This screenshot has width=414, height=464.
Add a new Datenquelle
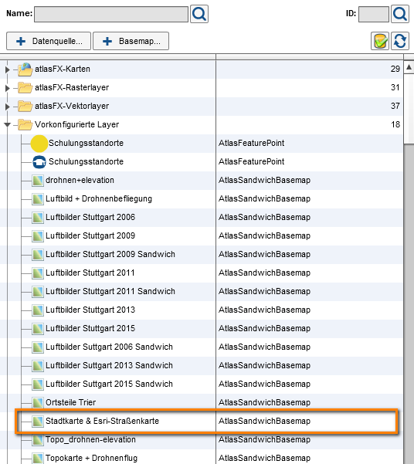coord(49,41)
